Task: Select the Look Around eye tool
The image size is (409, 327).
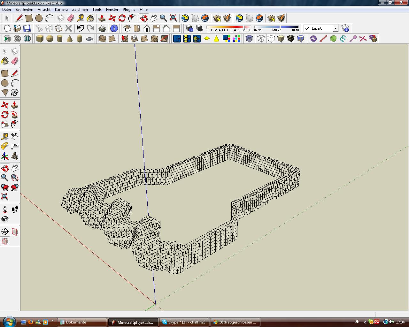Action: [5, 219]
